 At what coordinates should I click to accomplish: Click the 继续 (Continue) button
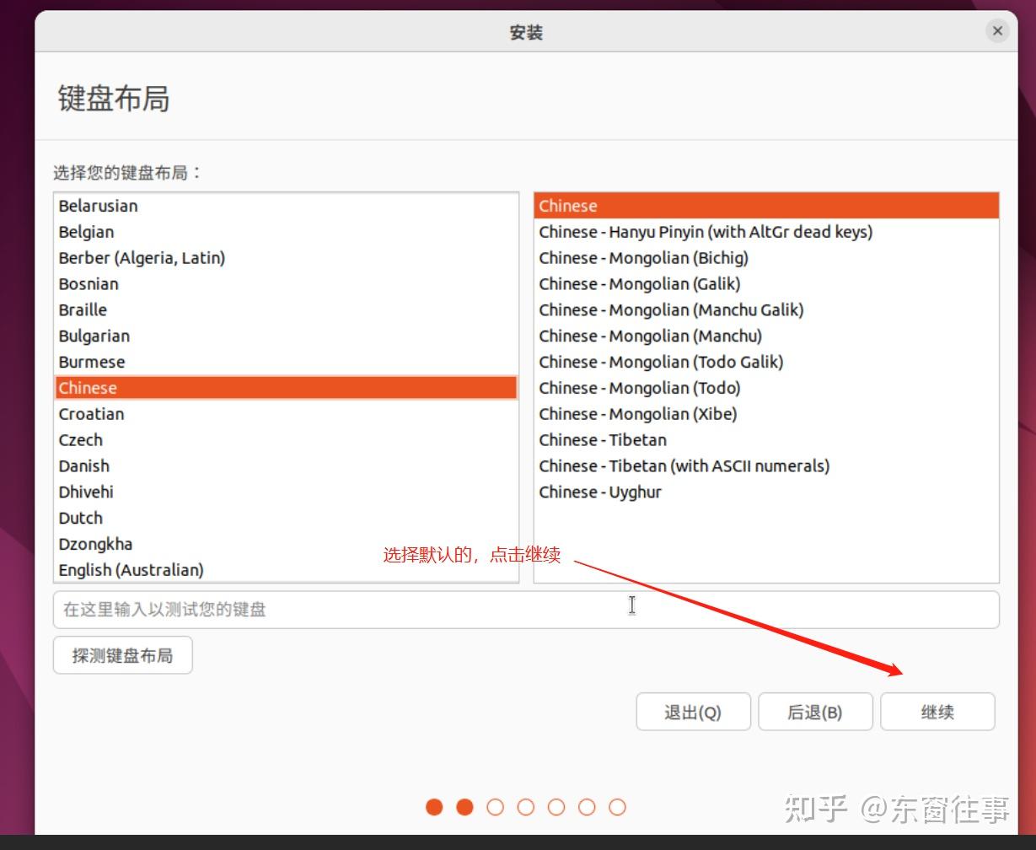(937, 711)
